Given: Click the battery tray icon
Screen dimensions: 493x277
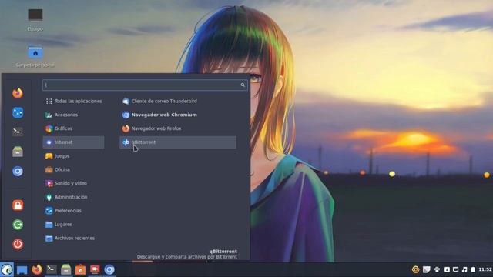Looking at the screenshot, I should (473, 269).
